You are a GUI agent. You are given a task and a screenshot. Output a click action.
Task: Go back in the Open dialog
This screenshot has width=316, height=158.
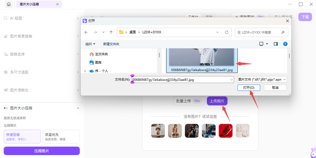[x=86, y=32]
